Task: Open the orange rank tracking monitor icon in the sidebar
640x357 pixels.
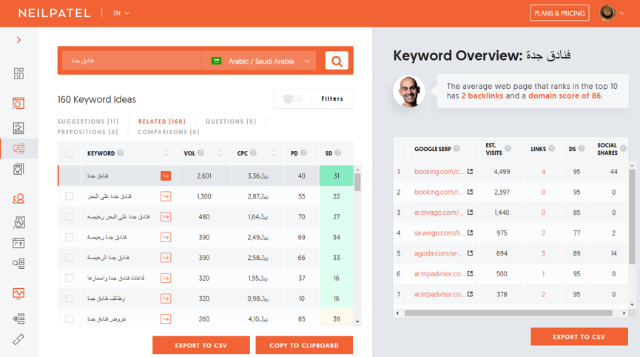Action: pos(18,293)
